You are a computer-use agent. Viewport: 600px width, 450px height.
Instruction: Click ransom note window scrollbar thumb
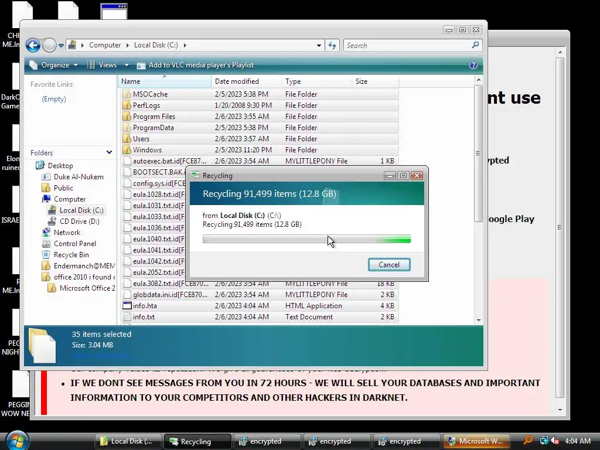[x=560, y=227]
